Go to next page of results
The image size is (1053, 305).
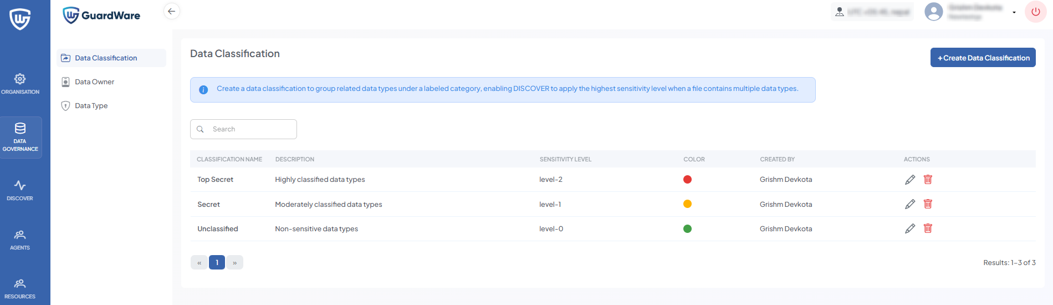click(x=235, y=262)
